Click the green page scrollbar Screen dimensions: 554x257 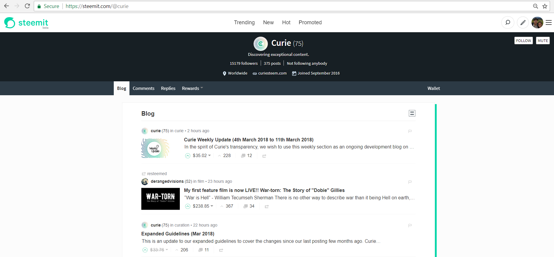tap(435, 180)
